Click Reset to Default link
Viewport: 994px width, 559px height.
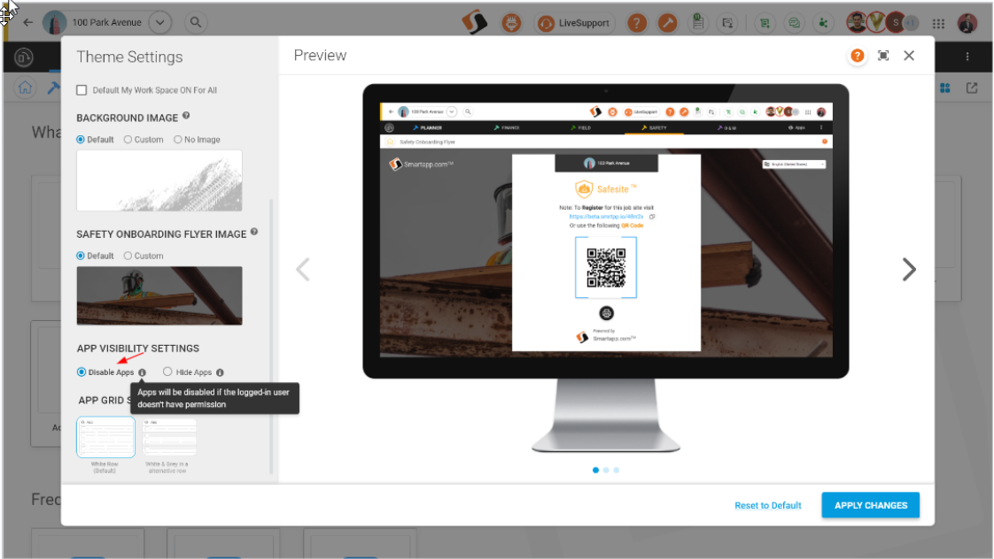pos(768,505)
